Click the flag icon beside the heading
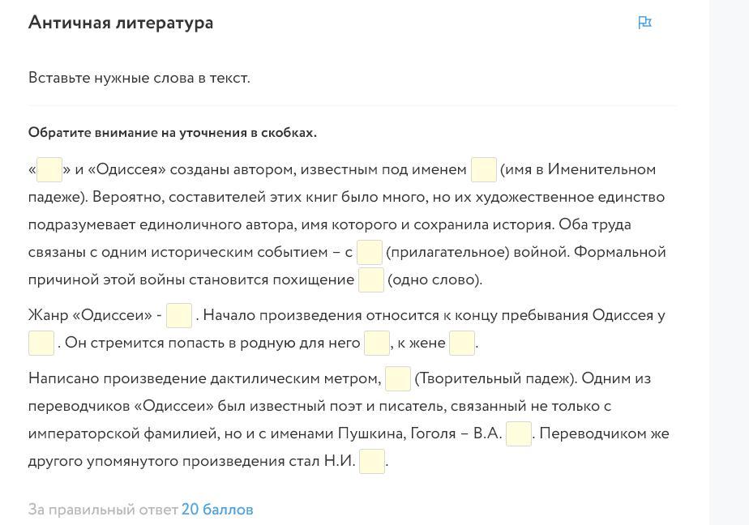749x525 pixels. click(x=644, y=23)
